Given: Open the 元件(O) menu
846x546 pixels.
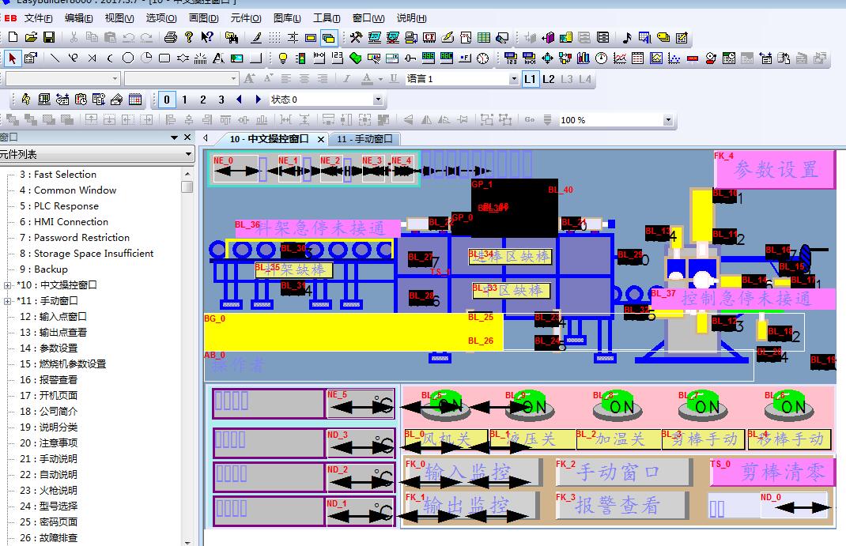Looking at the screenshot, I should click(246, 17).
